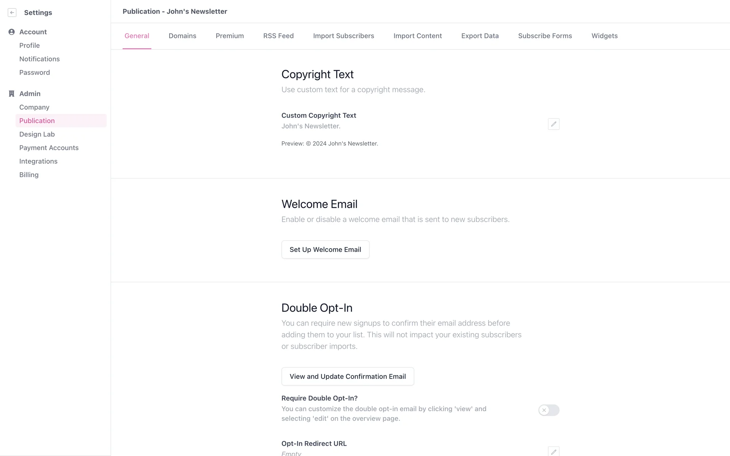Open the Premium tab

(x=230, y=36)
